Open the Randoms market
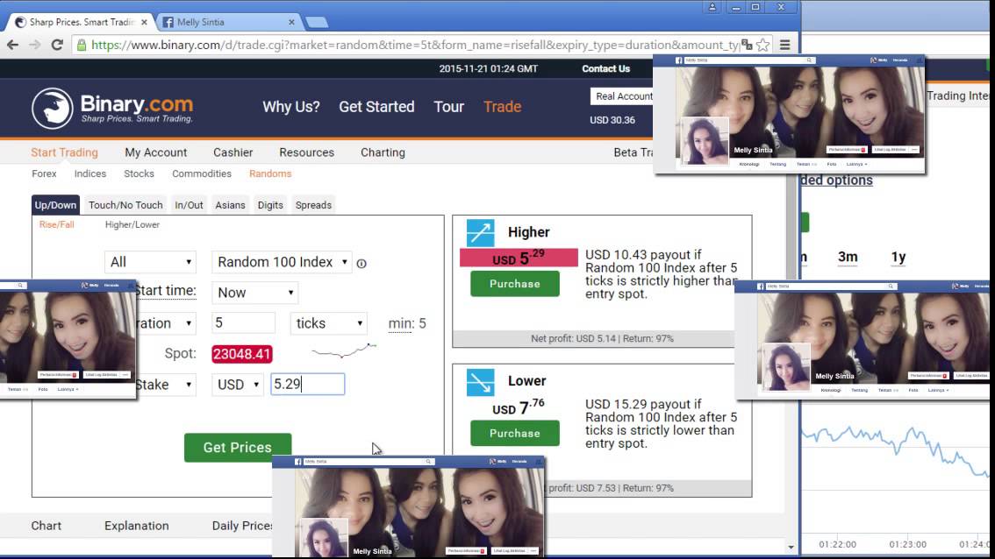The width and height of the screenshot is (995, 559). click(x=270, y=173)
